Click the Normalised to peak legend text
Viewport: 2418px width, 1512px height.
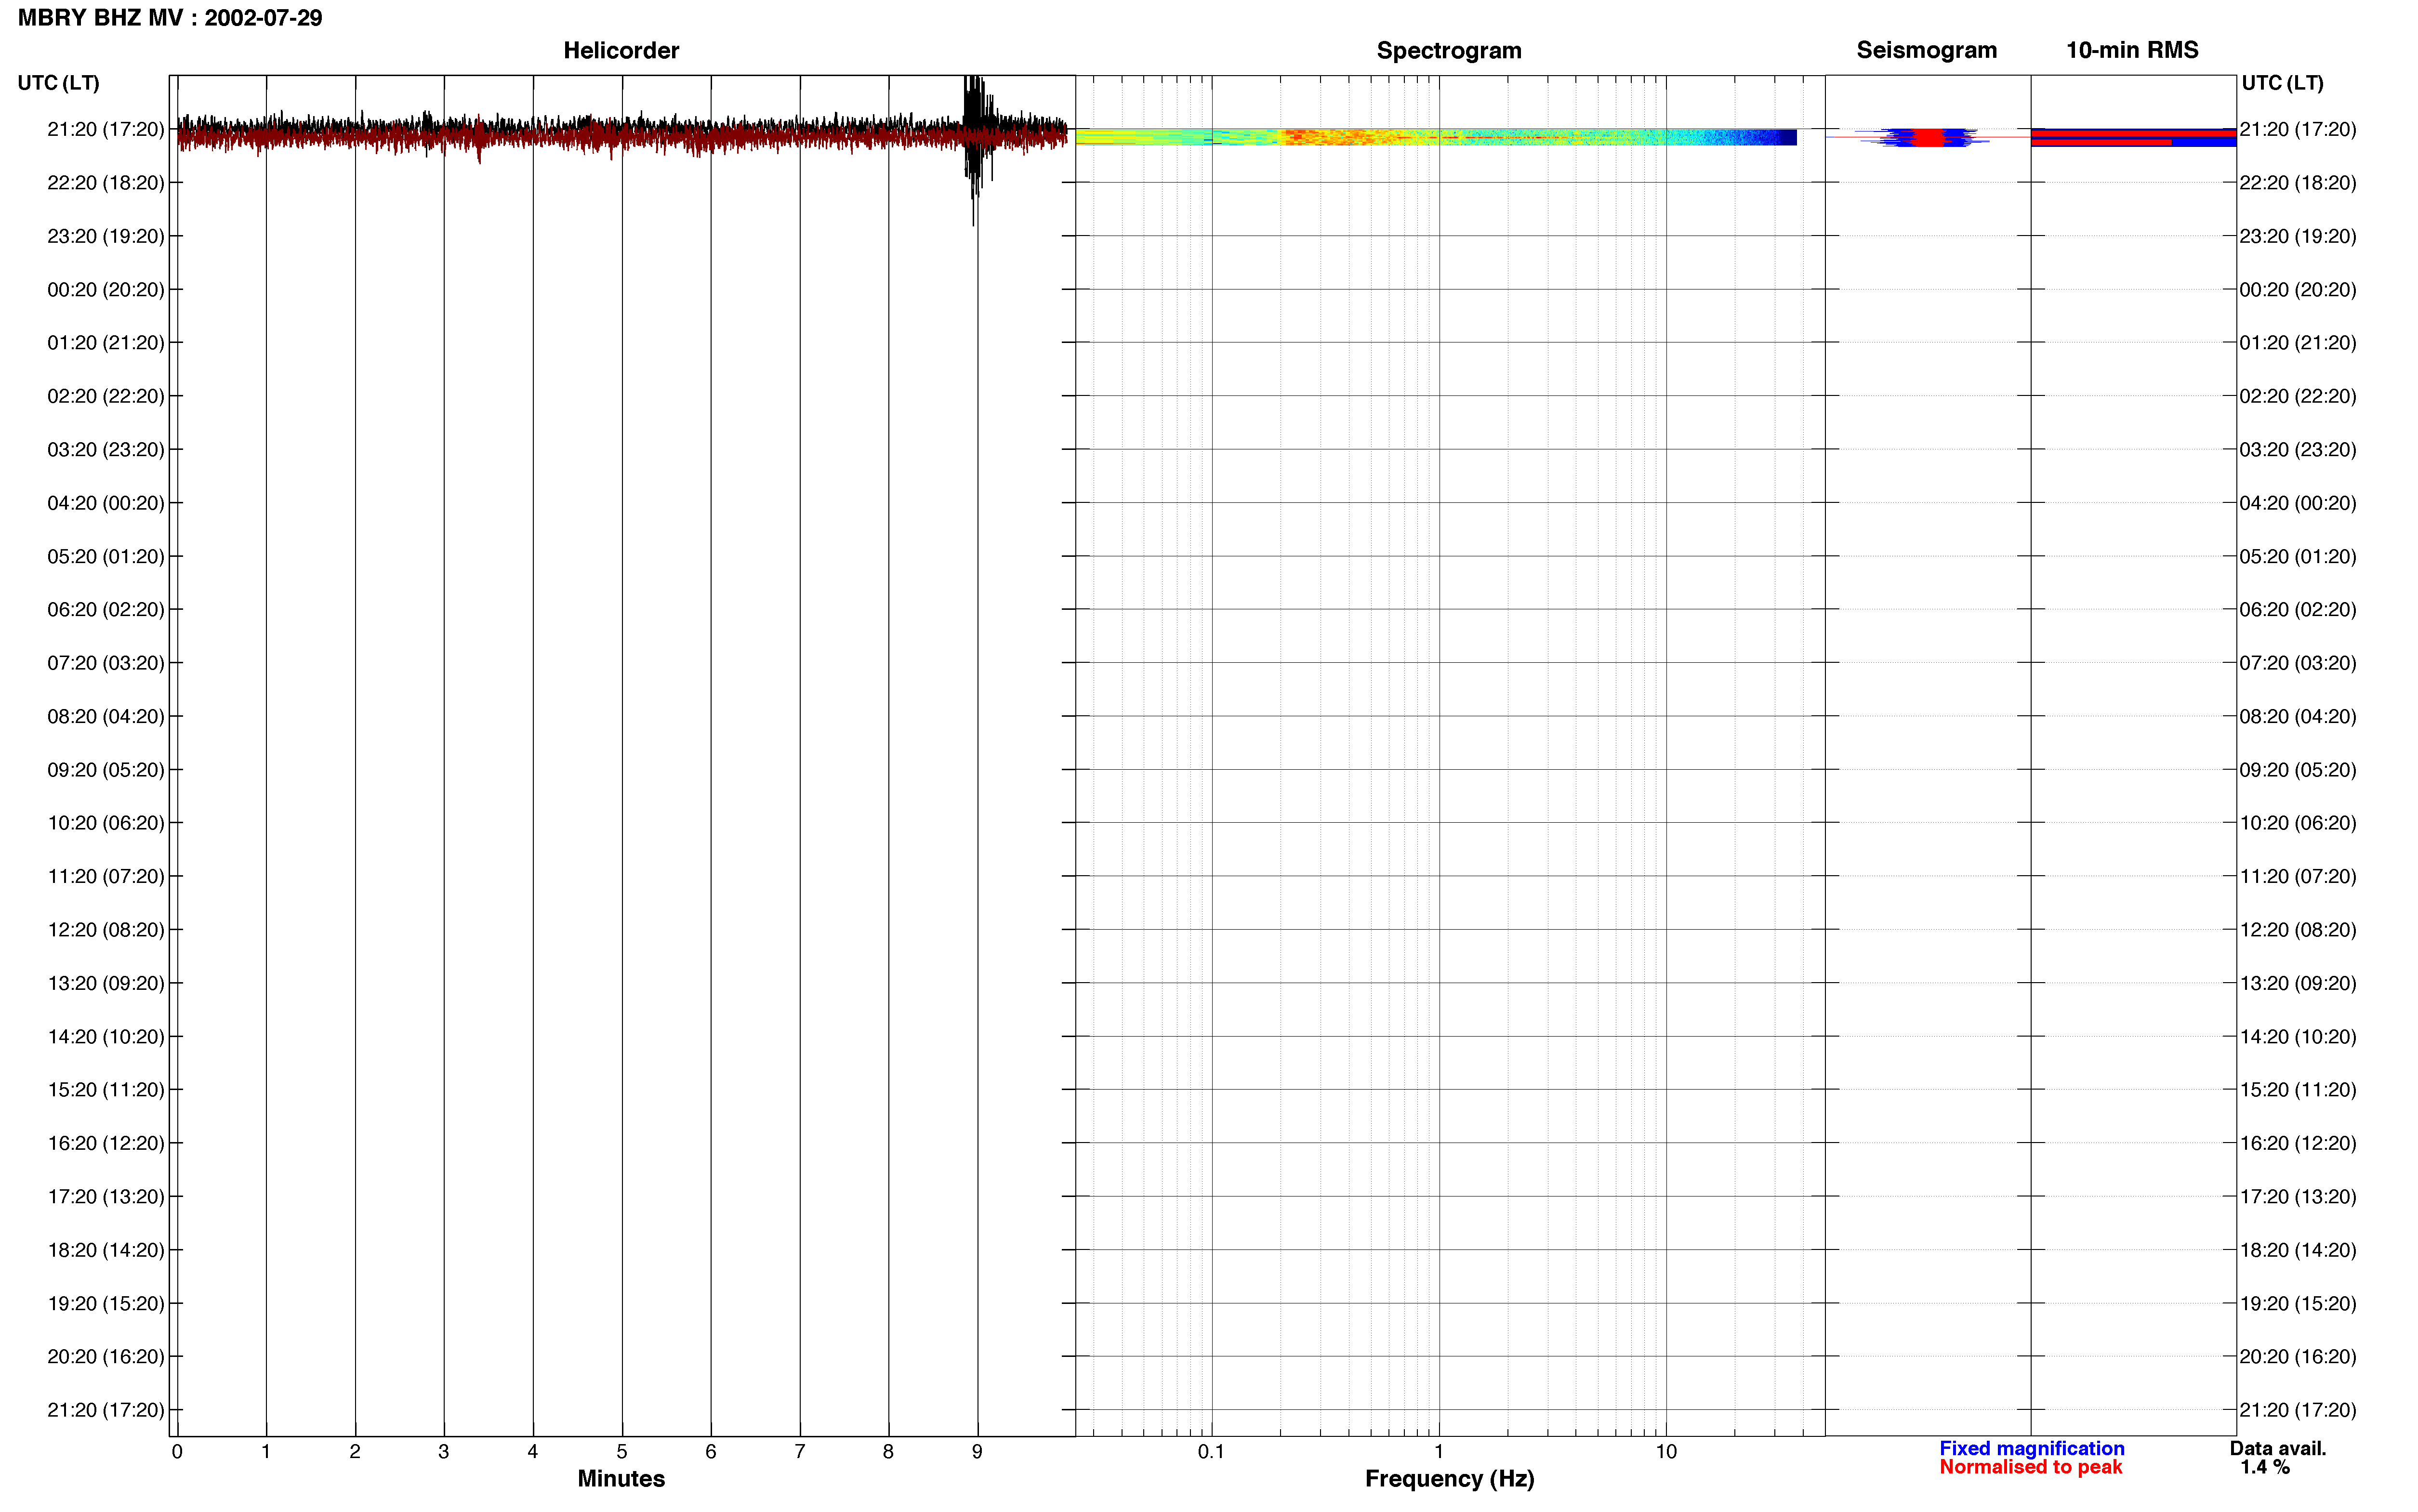click(x=2030, y=1467)
